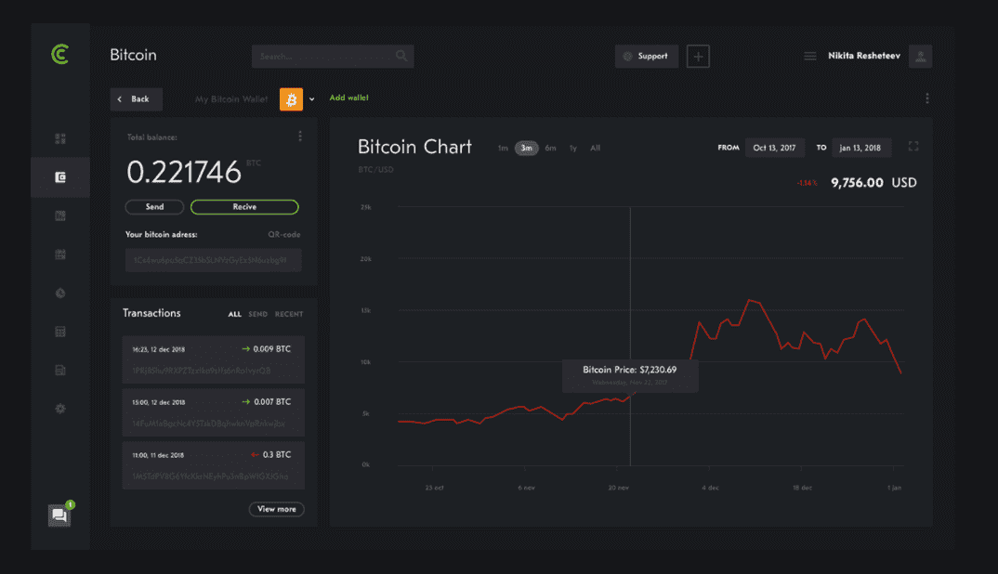Screen dimensions: 998x574
Task: Open the Total balance card options menu
Action: tap(300, 137)
